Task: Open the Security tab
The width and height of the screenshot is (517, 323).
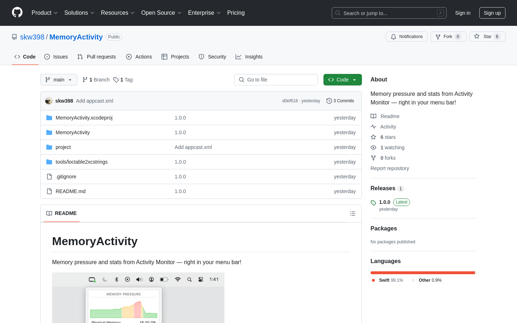Action: (213, 57)
